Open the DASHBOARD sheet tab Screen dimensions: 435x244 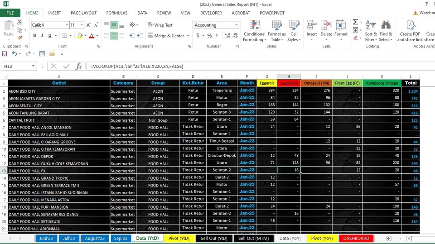[356, 239]
